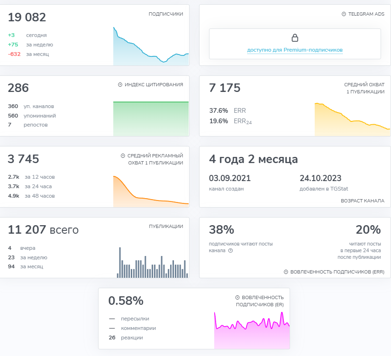
Task: Open the 'доступно для Premium-подписчиков' link
Action: tap(295, 50)
